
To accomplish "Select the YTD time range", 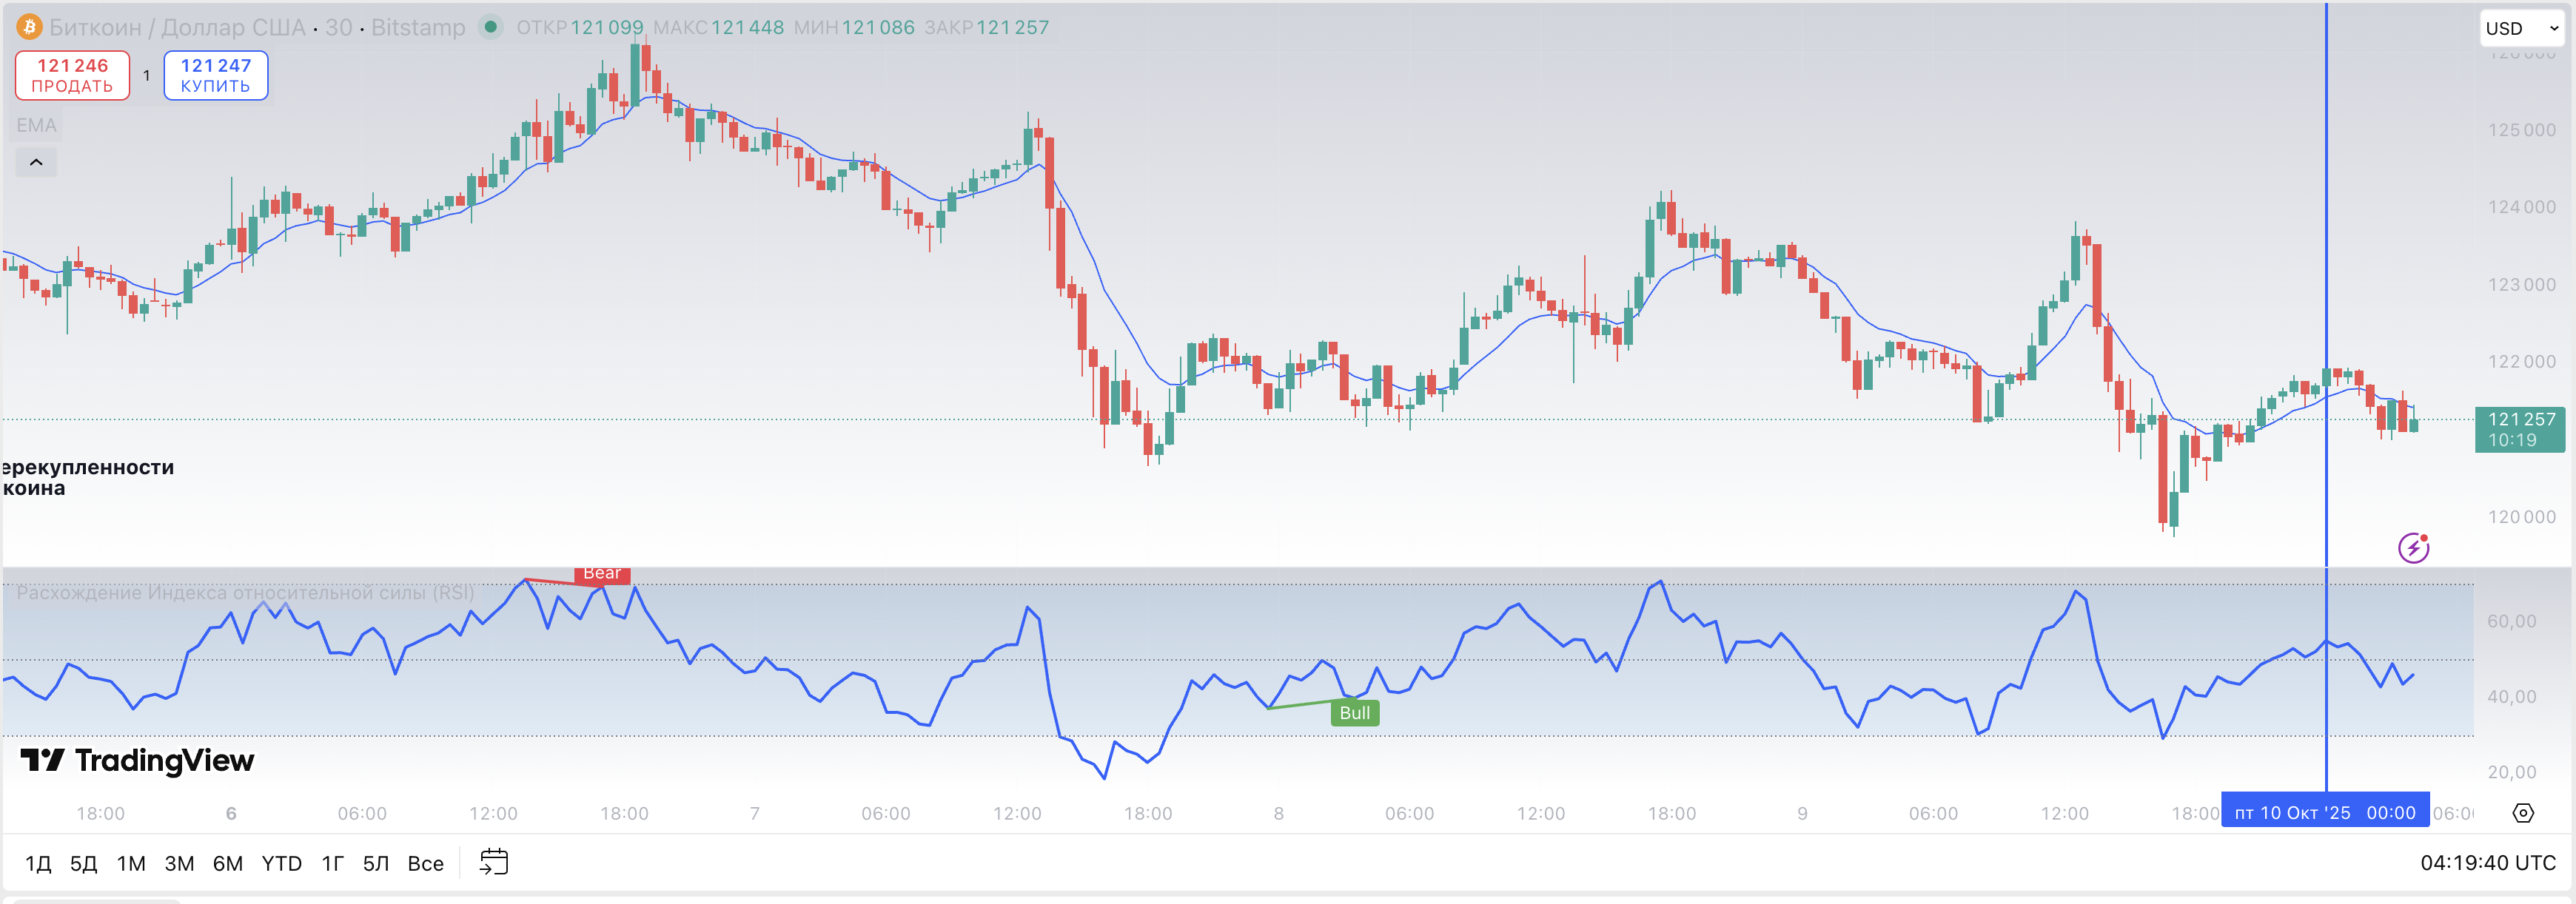I will click(281, 863).
